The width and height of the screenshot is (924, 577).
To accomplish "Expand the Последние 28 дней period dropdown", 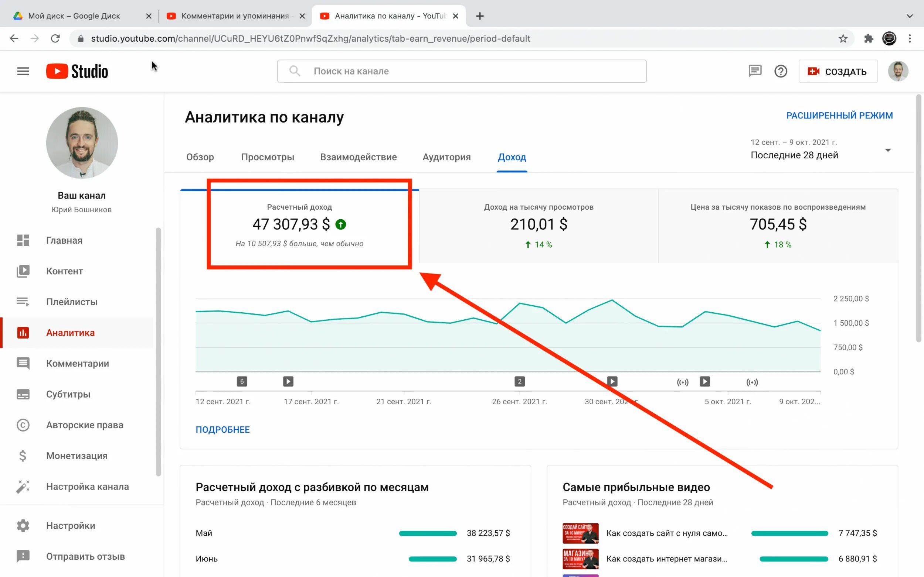I will 821,149.
